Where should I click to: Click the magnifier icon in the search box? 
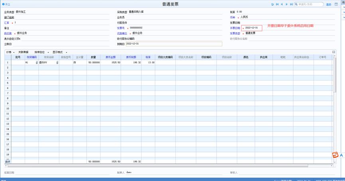[296, 4]
